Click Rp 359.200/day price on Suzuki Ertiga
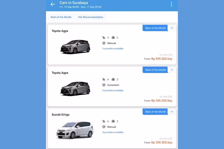 [162, 142]
